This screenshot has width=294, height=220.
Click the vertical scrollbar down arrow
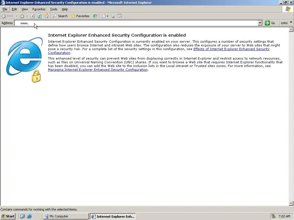pos(291,203)
